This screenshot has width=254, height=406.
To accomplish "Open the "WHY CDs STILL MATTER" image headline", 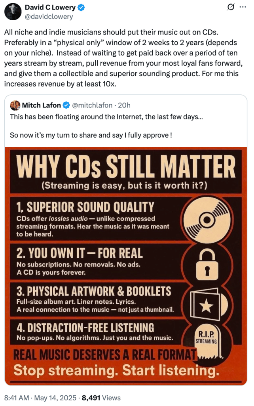I will (x=126, y=167).
